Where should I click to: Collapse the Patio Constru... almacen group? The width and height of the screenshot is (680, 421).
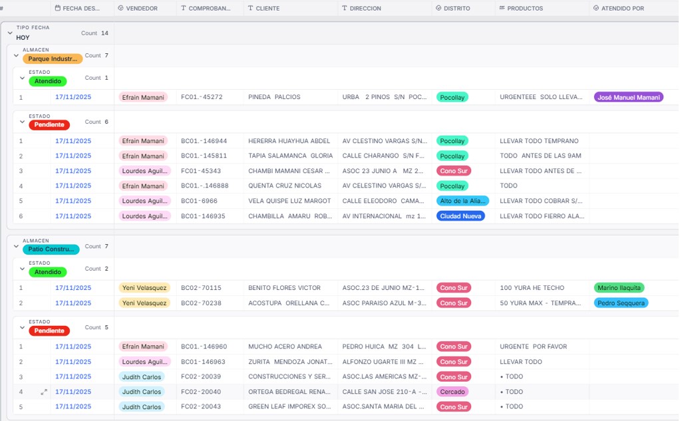tap(17, 246)
